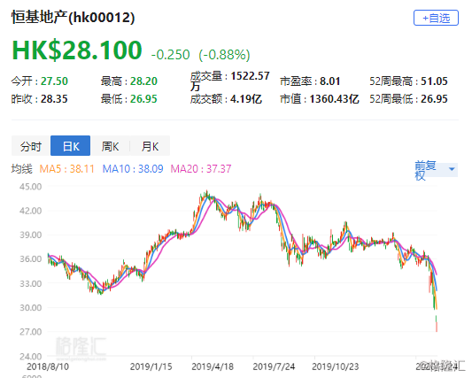Click the 昨收 value 28.35
The width and height of the screenshot is (472, 378).
54,99
